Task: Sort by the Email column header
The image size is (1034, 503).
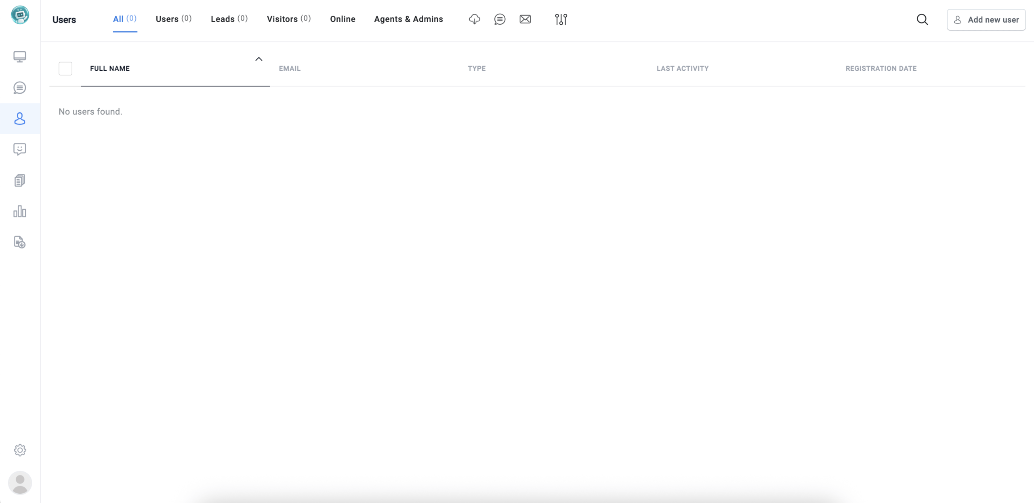Action: tap(290, 68)
